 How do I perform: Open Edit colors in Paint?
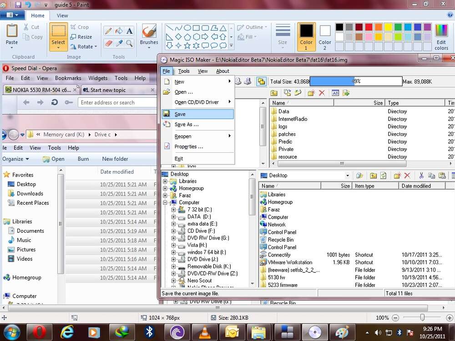coord(441,37)
